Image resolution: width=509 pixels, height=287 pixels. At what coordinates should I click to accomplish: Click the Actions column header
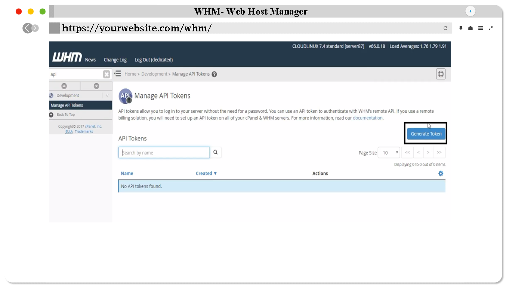tap(320, 174)
